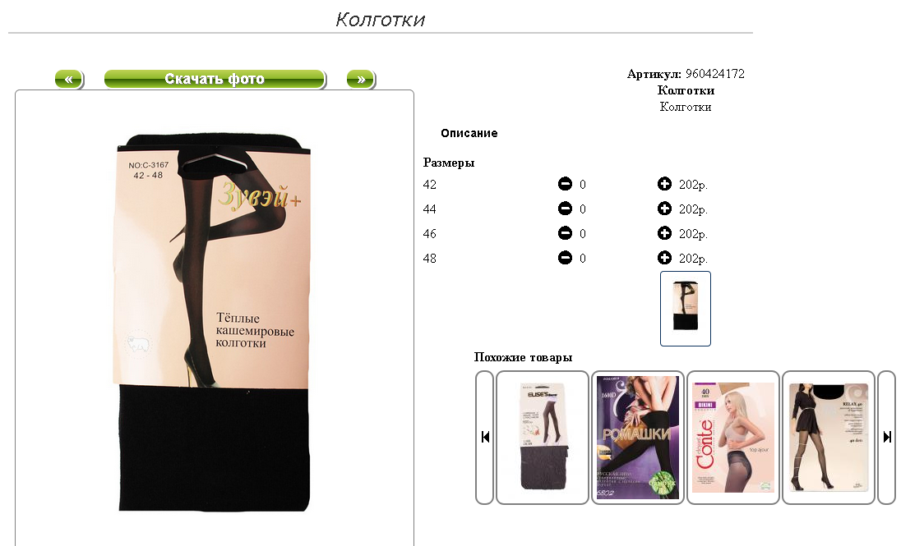Increase quantity for size 42
Viewport: 924px width, 546px height.
[x=664, y=184]
